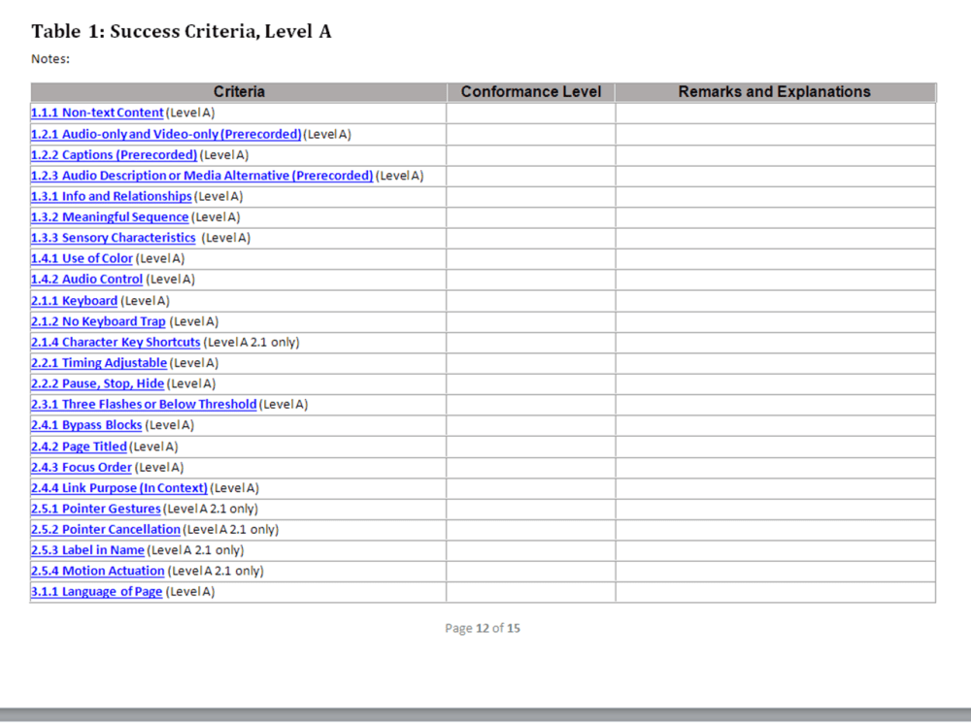Screen dimensions: 971x728
Task: Click the Page 12 of 15 footer text
Action: pyautogui.click(x=483, y=628)
